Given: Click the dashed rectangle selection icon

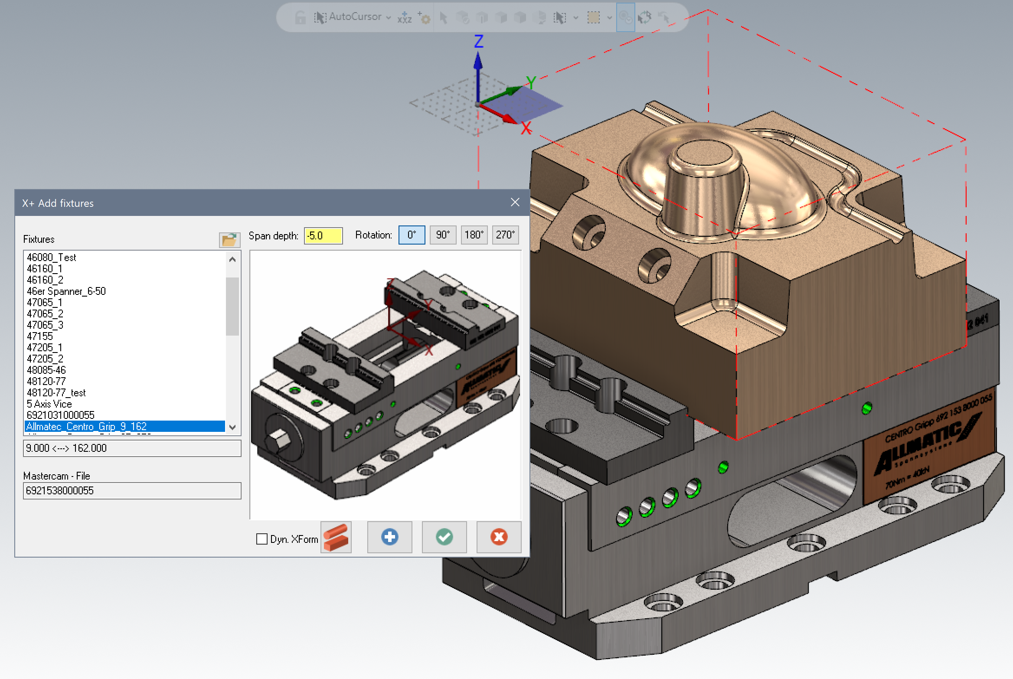Looking at the screenshot, I should coord(594,17).
